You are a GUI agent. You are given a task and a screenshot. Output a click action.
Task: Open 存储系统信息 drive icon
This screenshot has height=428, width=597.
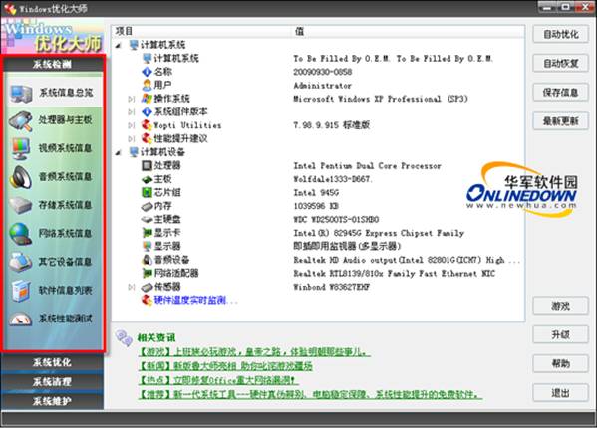point(21,206)
